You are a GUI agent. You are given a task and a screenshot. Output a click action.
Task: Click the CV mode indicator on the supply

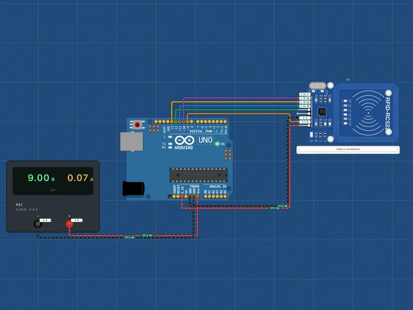(x=53, y=190)
